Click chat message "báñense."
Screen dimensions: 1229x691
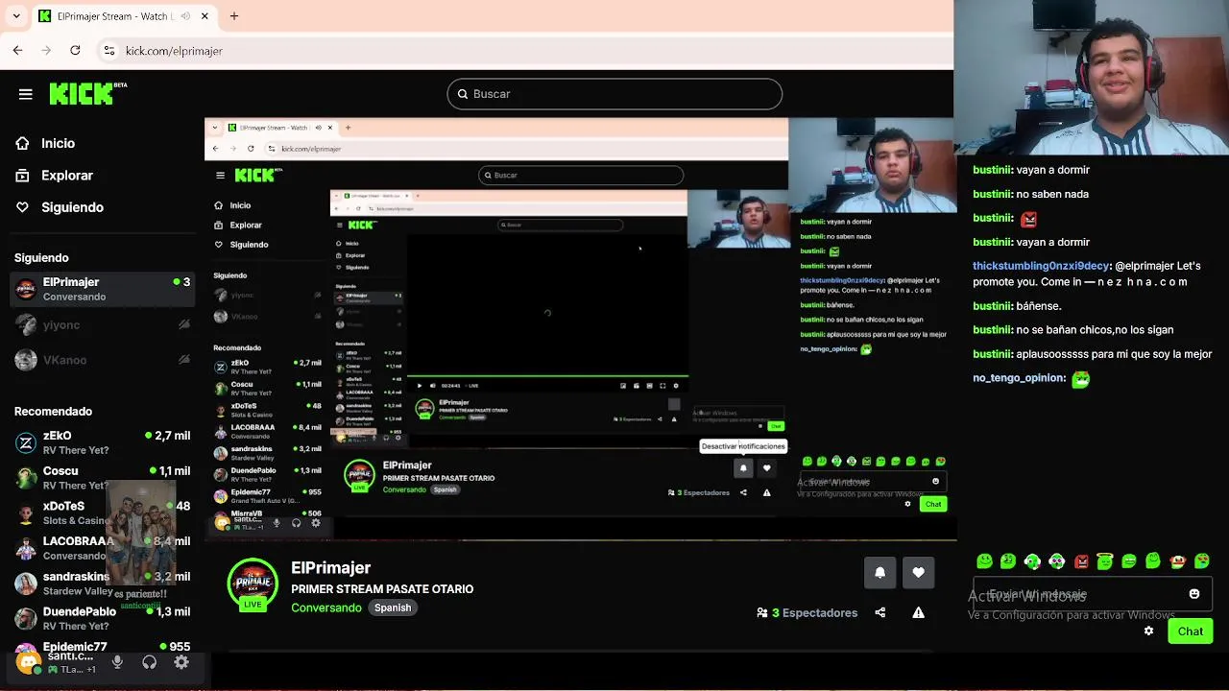(x=1039, y=306)
